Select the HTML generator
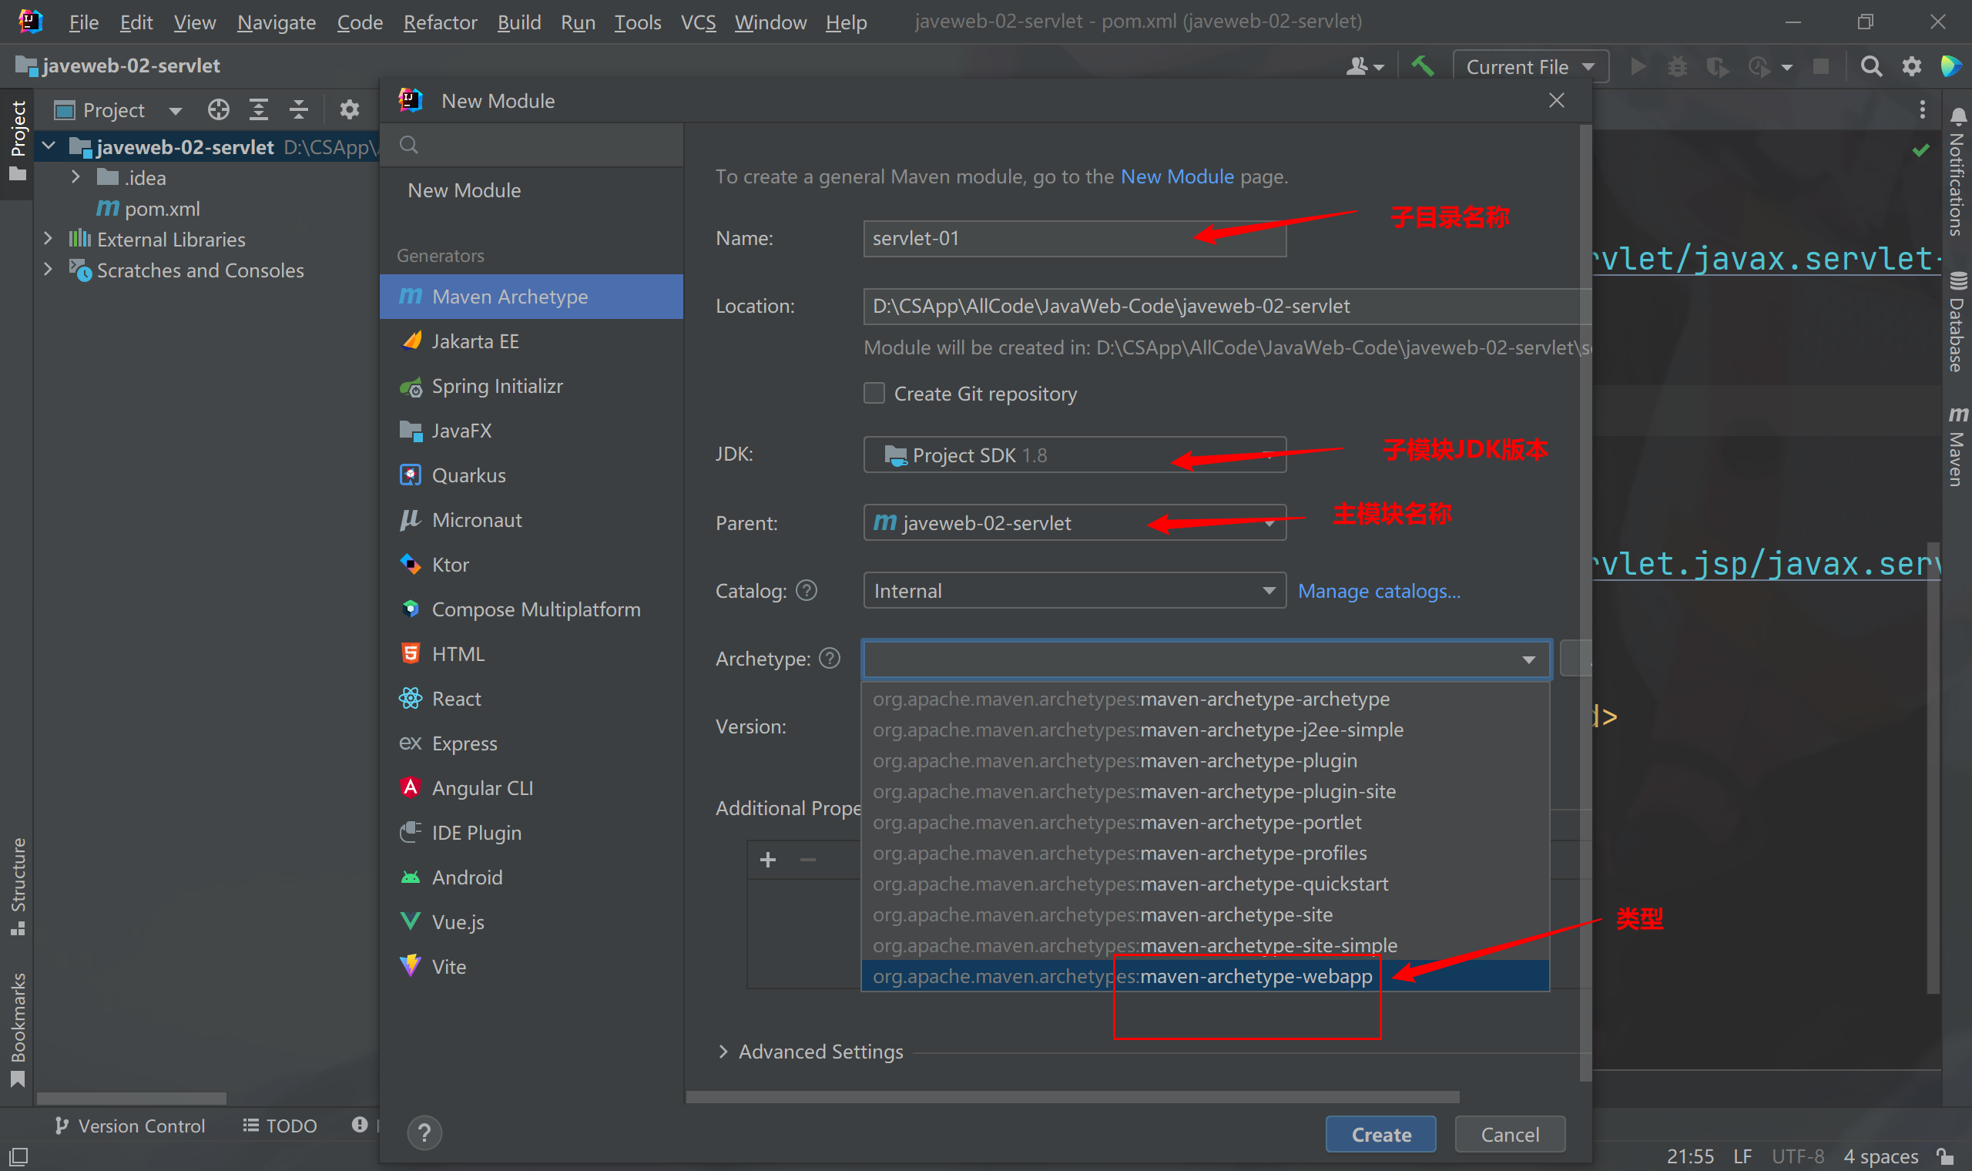 click(531, 654)
